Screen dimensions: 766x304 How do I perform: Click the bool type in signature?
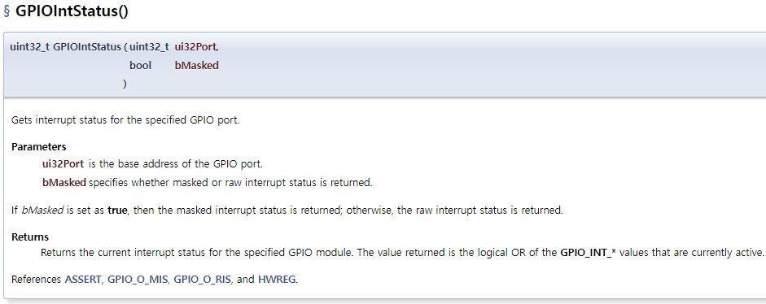[x=140, y=65]
